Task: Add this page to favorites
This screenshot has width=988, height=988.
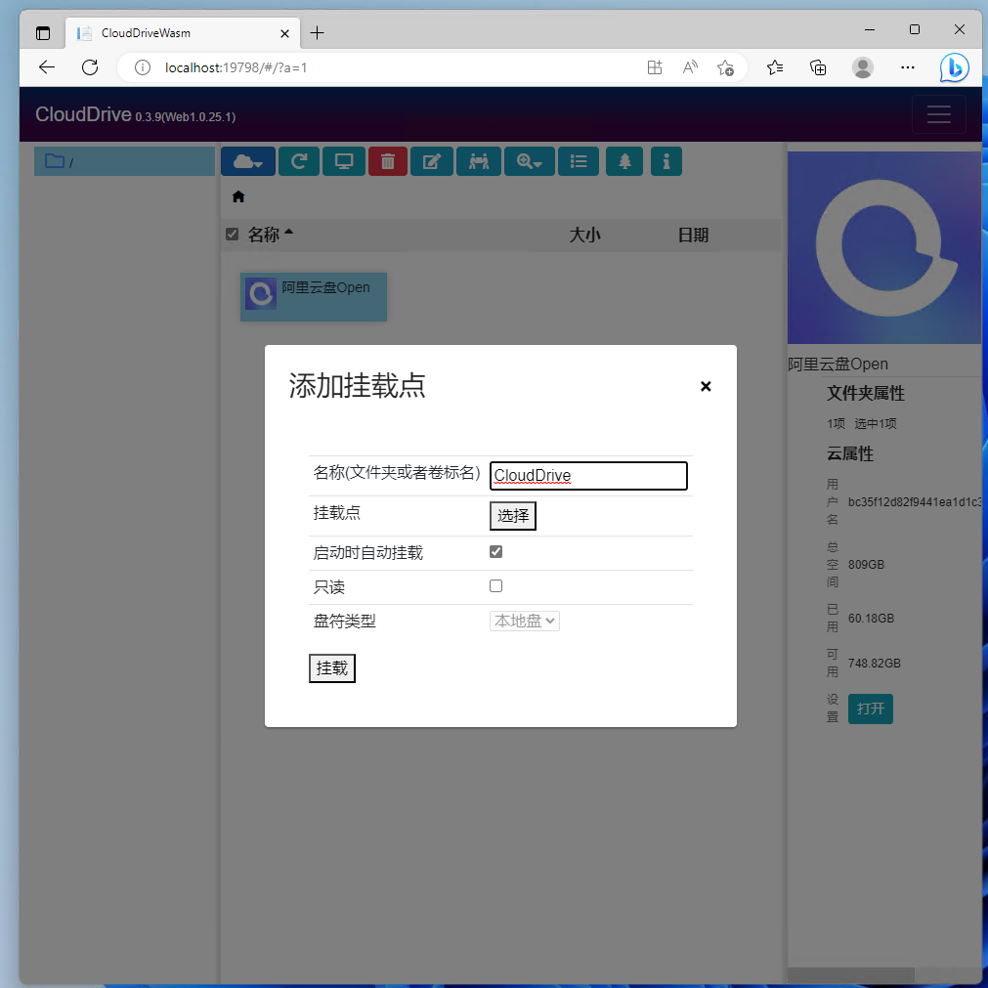Action: (x=725, y=67)
